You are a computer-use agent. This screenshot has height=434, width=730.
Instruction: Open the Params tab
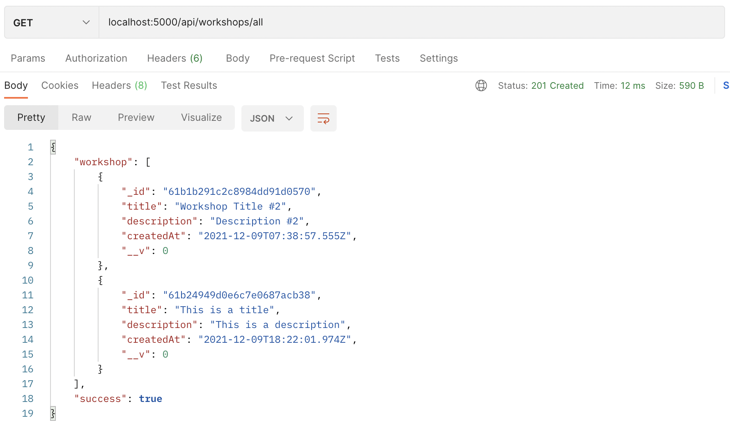pyautogui.click(x=28, y=58)
